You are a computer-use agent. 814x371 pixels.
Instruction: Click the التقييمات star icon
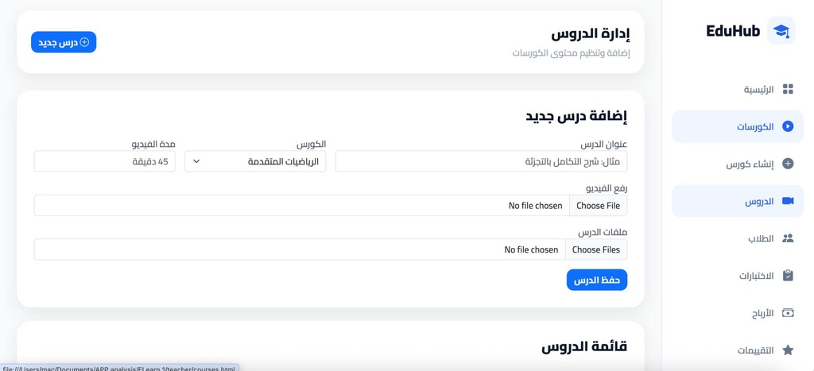tap(788, 350)
